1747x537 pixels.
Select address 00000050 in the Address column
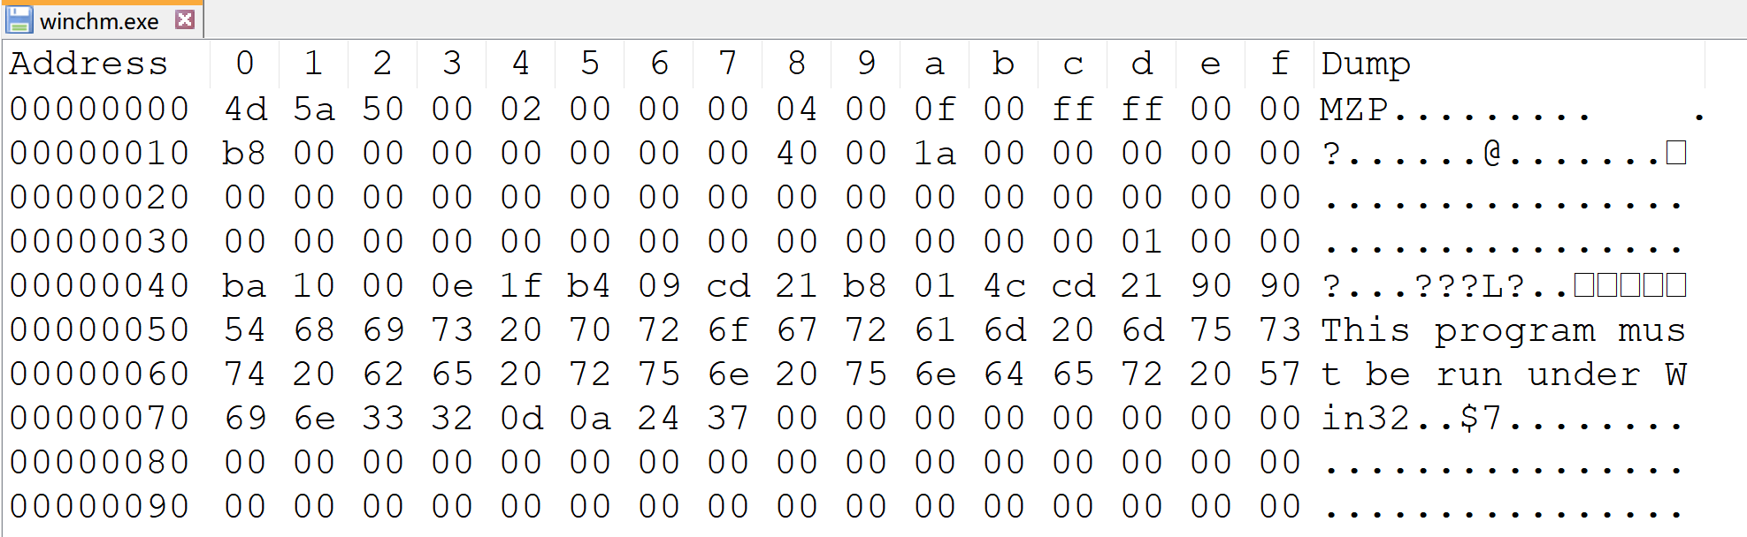(x=99, y=329)
